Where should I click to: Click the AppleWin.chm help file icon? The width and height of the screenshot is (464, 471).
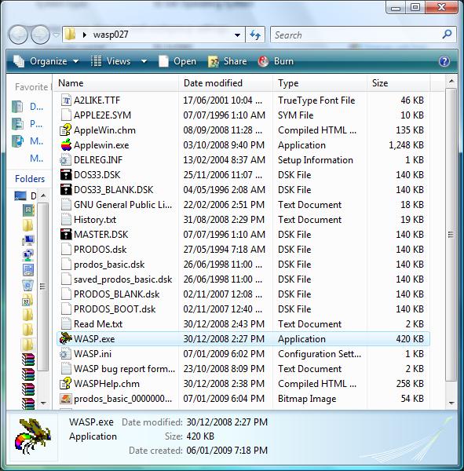(66, 130)
